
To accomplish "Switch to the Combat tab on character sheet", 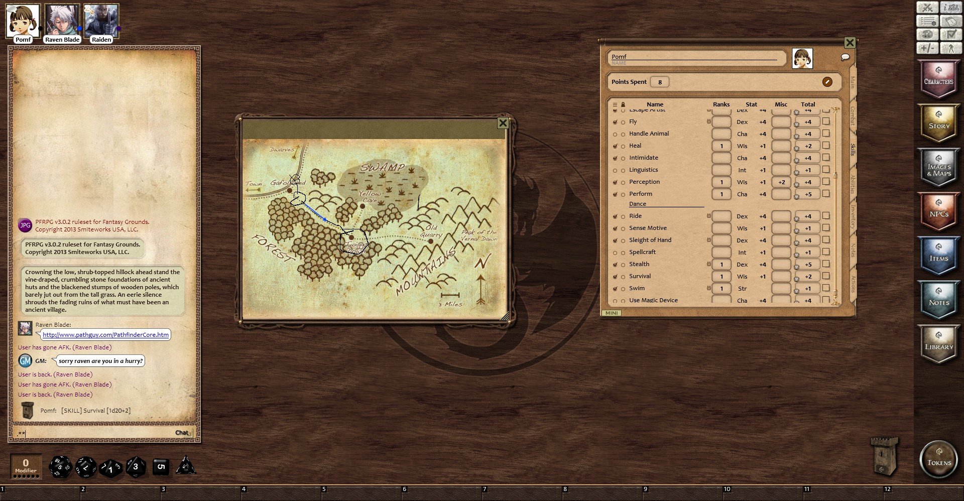I will pos(852,115).
